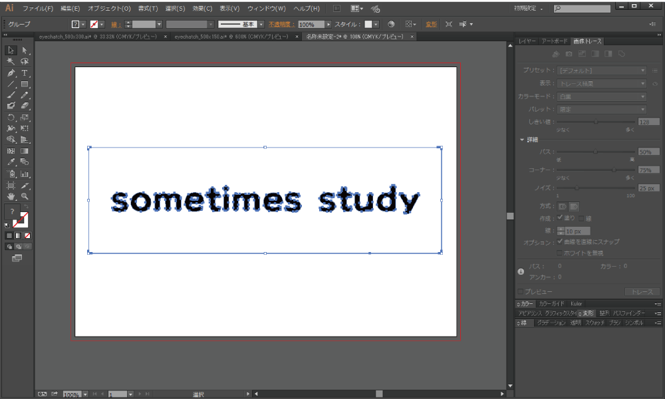The width and height of the screenshot is (665, 399).
Task: Select the Eraser tool
Action: pos(25,106)
